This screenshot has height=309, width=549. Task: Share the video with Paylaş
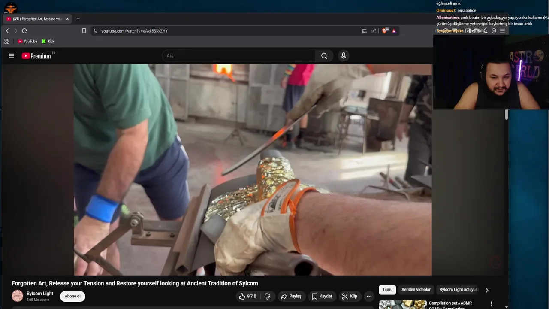291,296
